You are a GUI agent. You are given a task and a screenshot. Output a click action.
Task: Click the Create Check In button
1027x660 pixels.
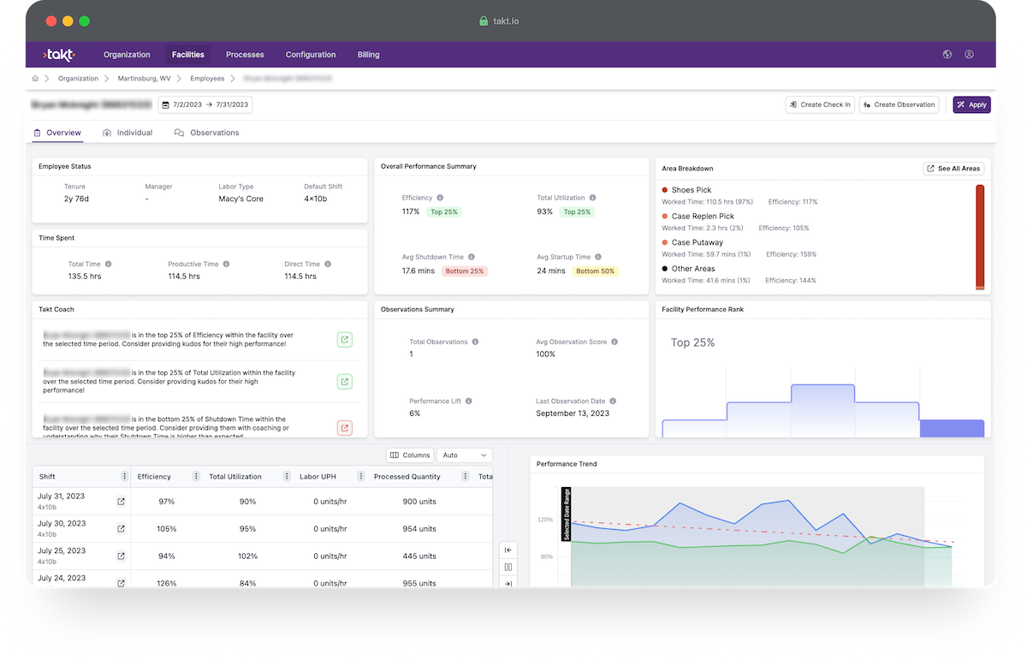coord(820,104)
